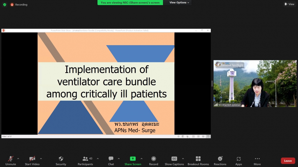Toggle Show Captions CC button
The height and width of the screenshot is (167, 298).
[x=174, y=160]
